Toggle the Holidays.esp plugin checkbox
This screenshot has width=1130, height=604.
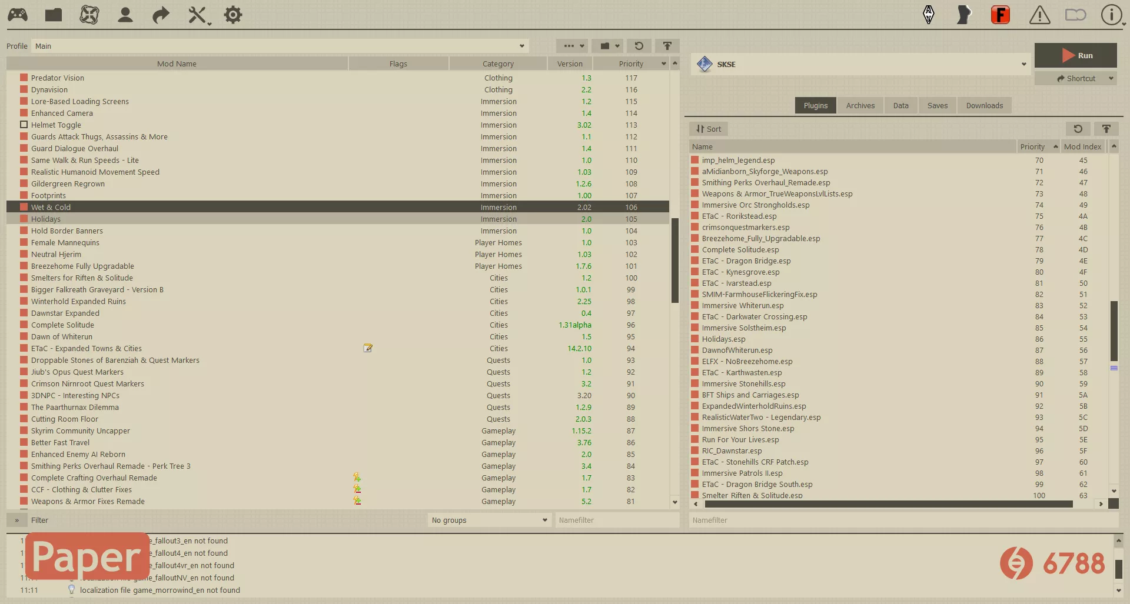(695, 339)
